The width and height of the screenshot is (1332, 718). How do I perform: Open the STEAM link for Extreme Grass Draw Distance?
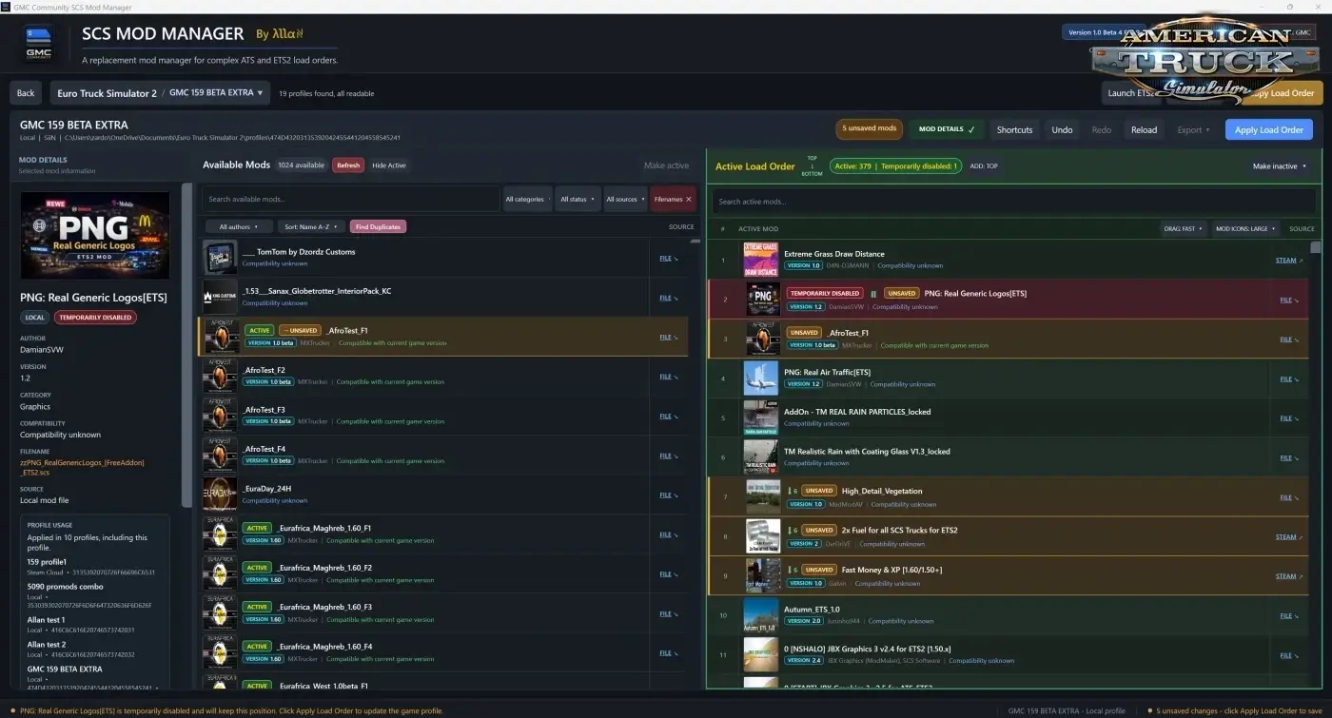coord(1288,261)
